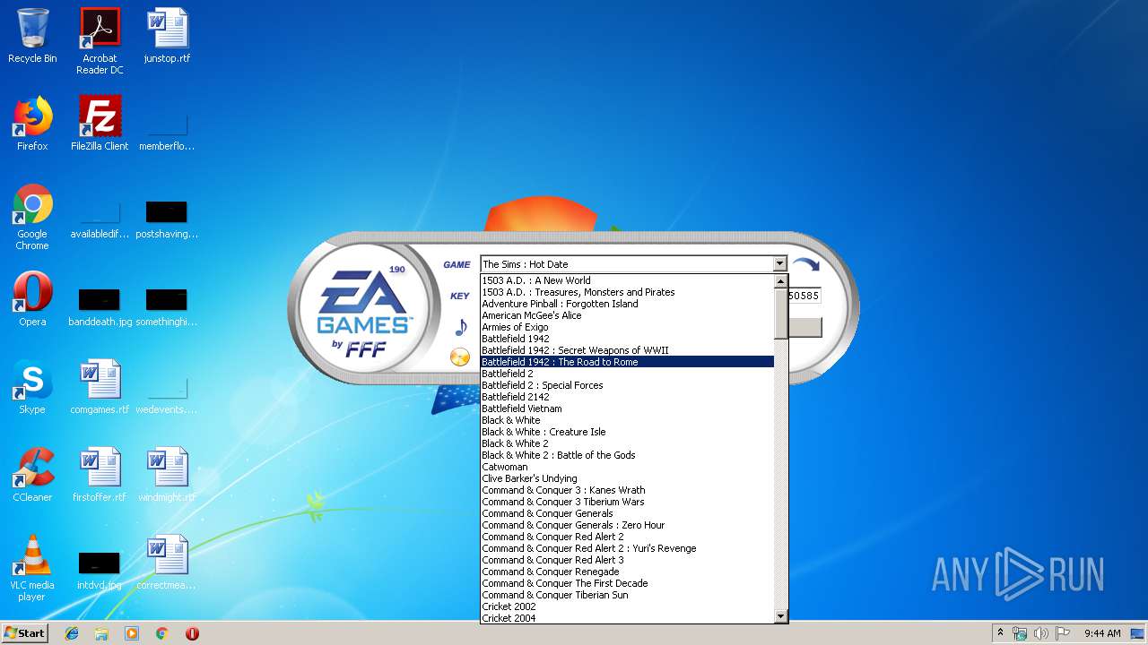Choose American McGee's Alice
This screenshot has height=645, width=1148.
point(627,315)
